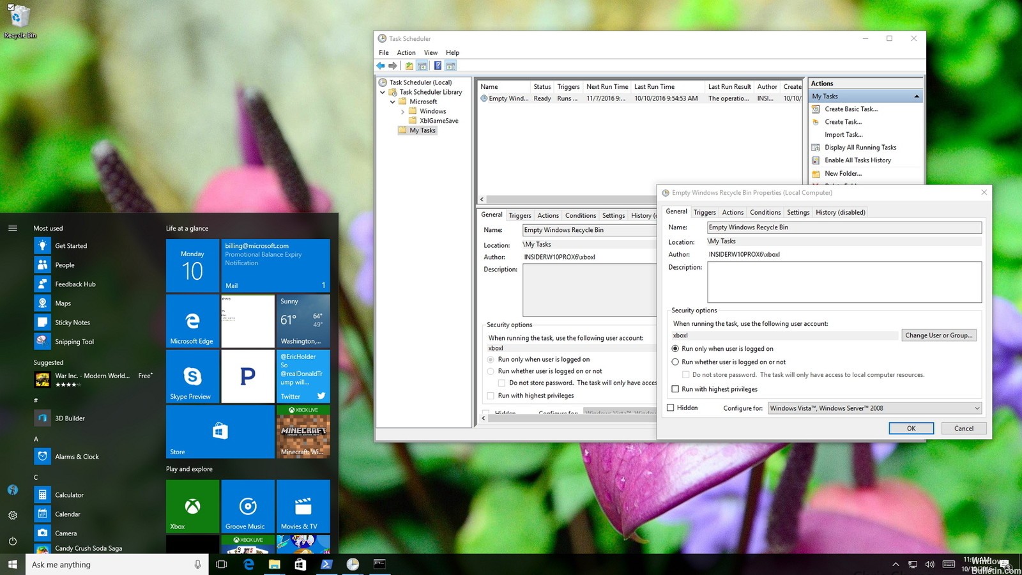Click the Forward arrow in Task Scheduler toolbar
The width and height of the screenshot is (1022, 575).
pyautogui.click(x=393, y=66)
